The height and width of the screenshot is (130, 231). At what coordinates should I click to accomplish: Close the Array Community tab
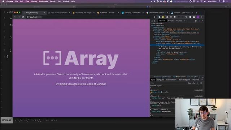tap(45, 13)
